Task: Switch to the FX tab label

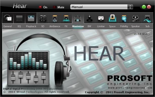Action: tap(66, 26)
